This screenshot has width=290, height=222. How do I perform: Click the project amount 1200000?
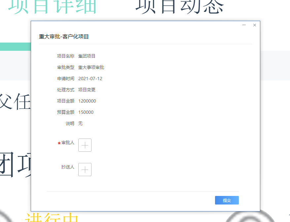pyautogui.click(x=87, y=101)
